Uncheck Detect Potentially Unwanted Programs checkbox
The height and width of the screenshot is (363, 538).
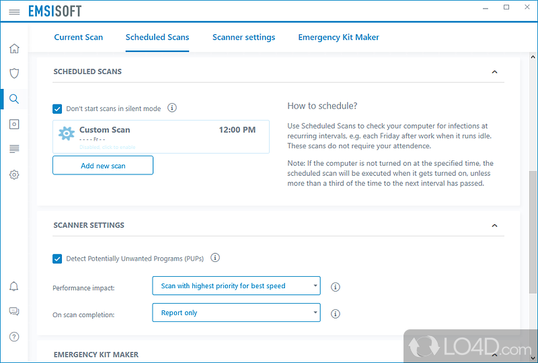click(58, 259)
